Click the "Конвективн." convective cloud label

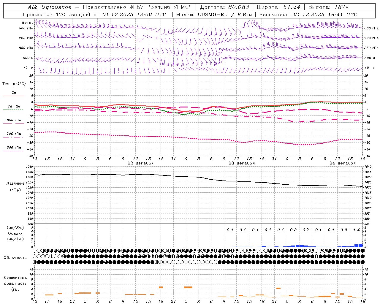[15, 278]
